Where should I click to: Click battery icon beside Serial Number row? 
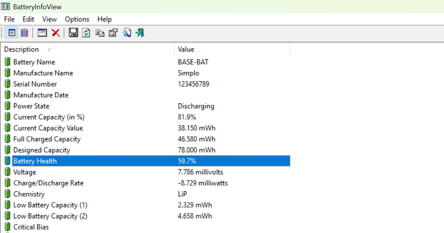8,84
